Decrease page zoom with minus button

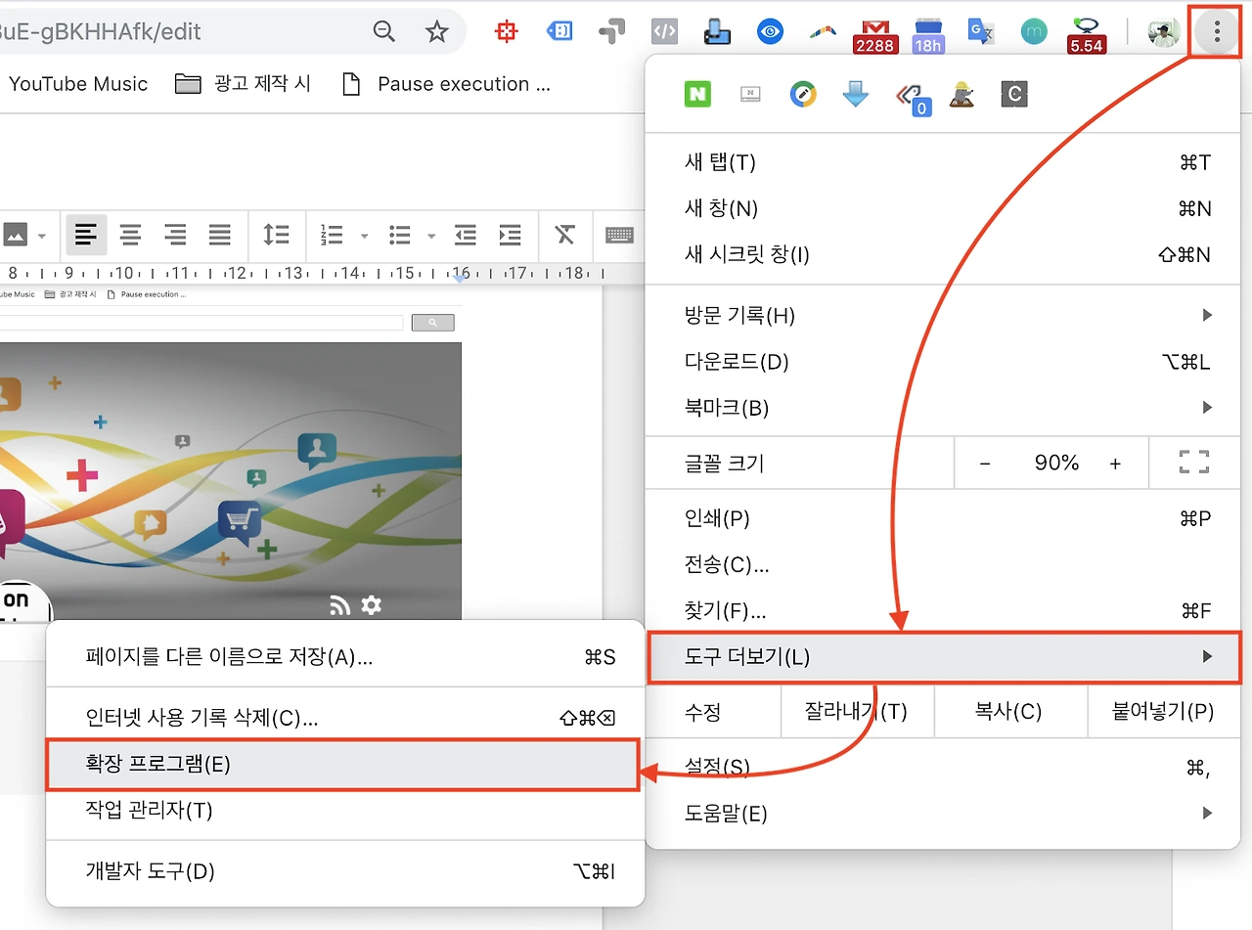985,464
